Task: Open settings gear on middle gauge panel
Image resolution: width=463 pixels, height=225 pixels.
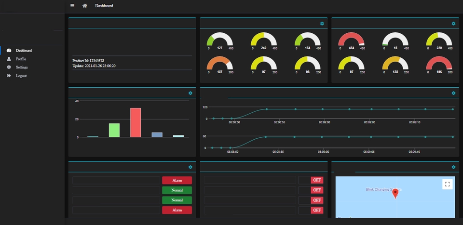Action: tap(322, 24)
